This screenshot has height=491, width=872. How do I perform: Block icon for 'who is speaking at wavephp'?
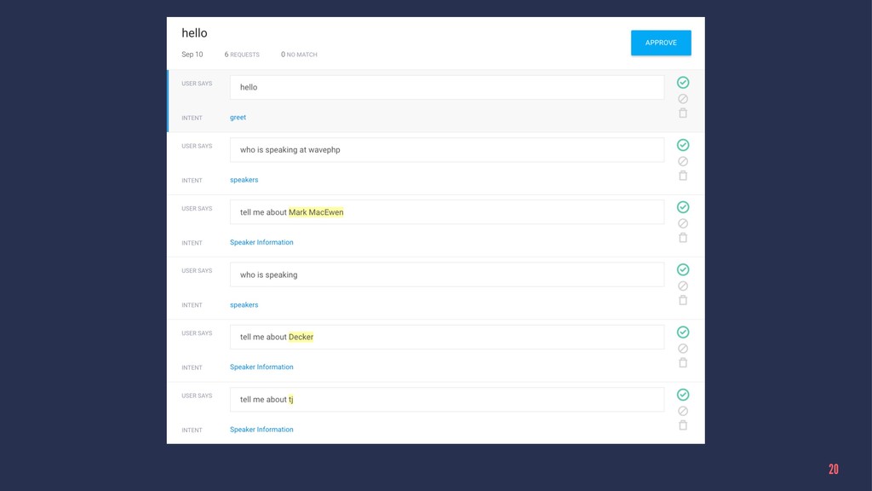(683, 161)
